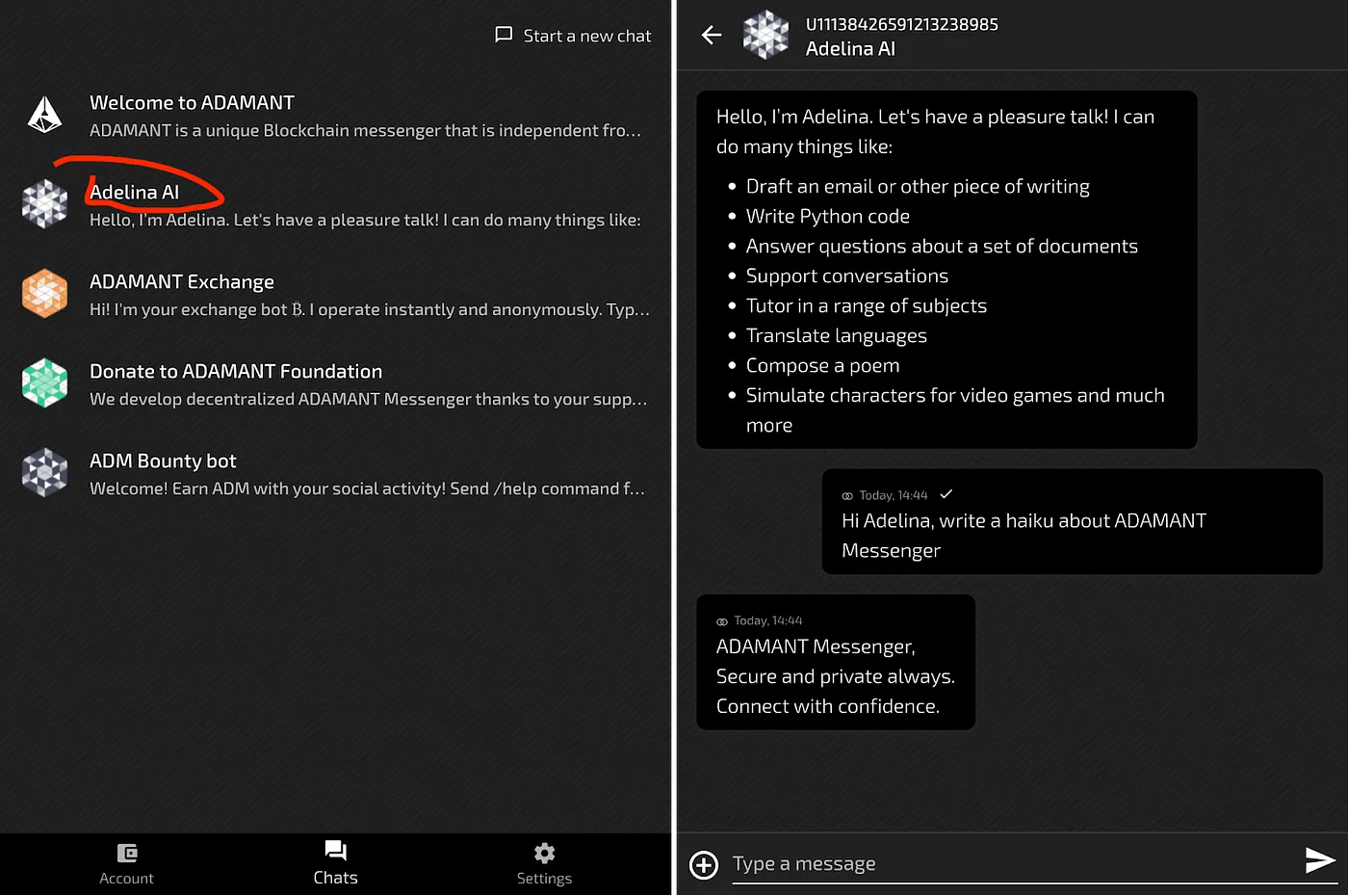Click the ADAMANT Exchange message preview text

[370, 309]
